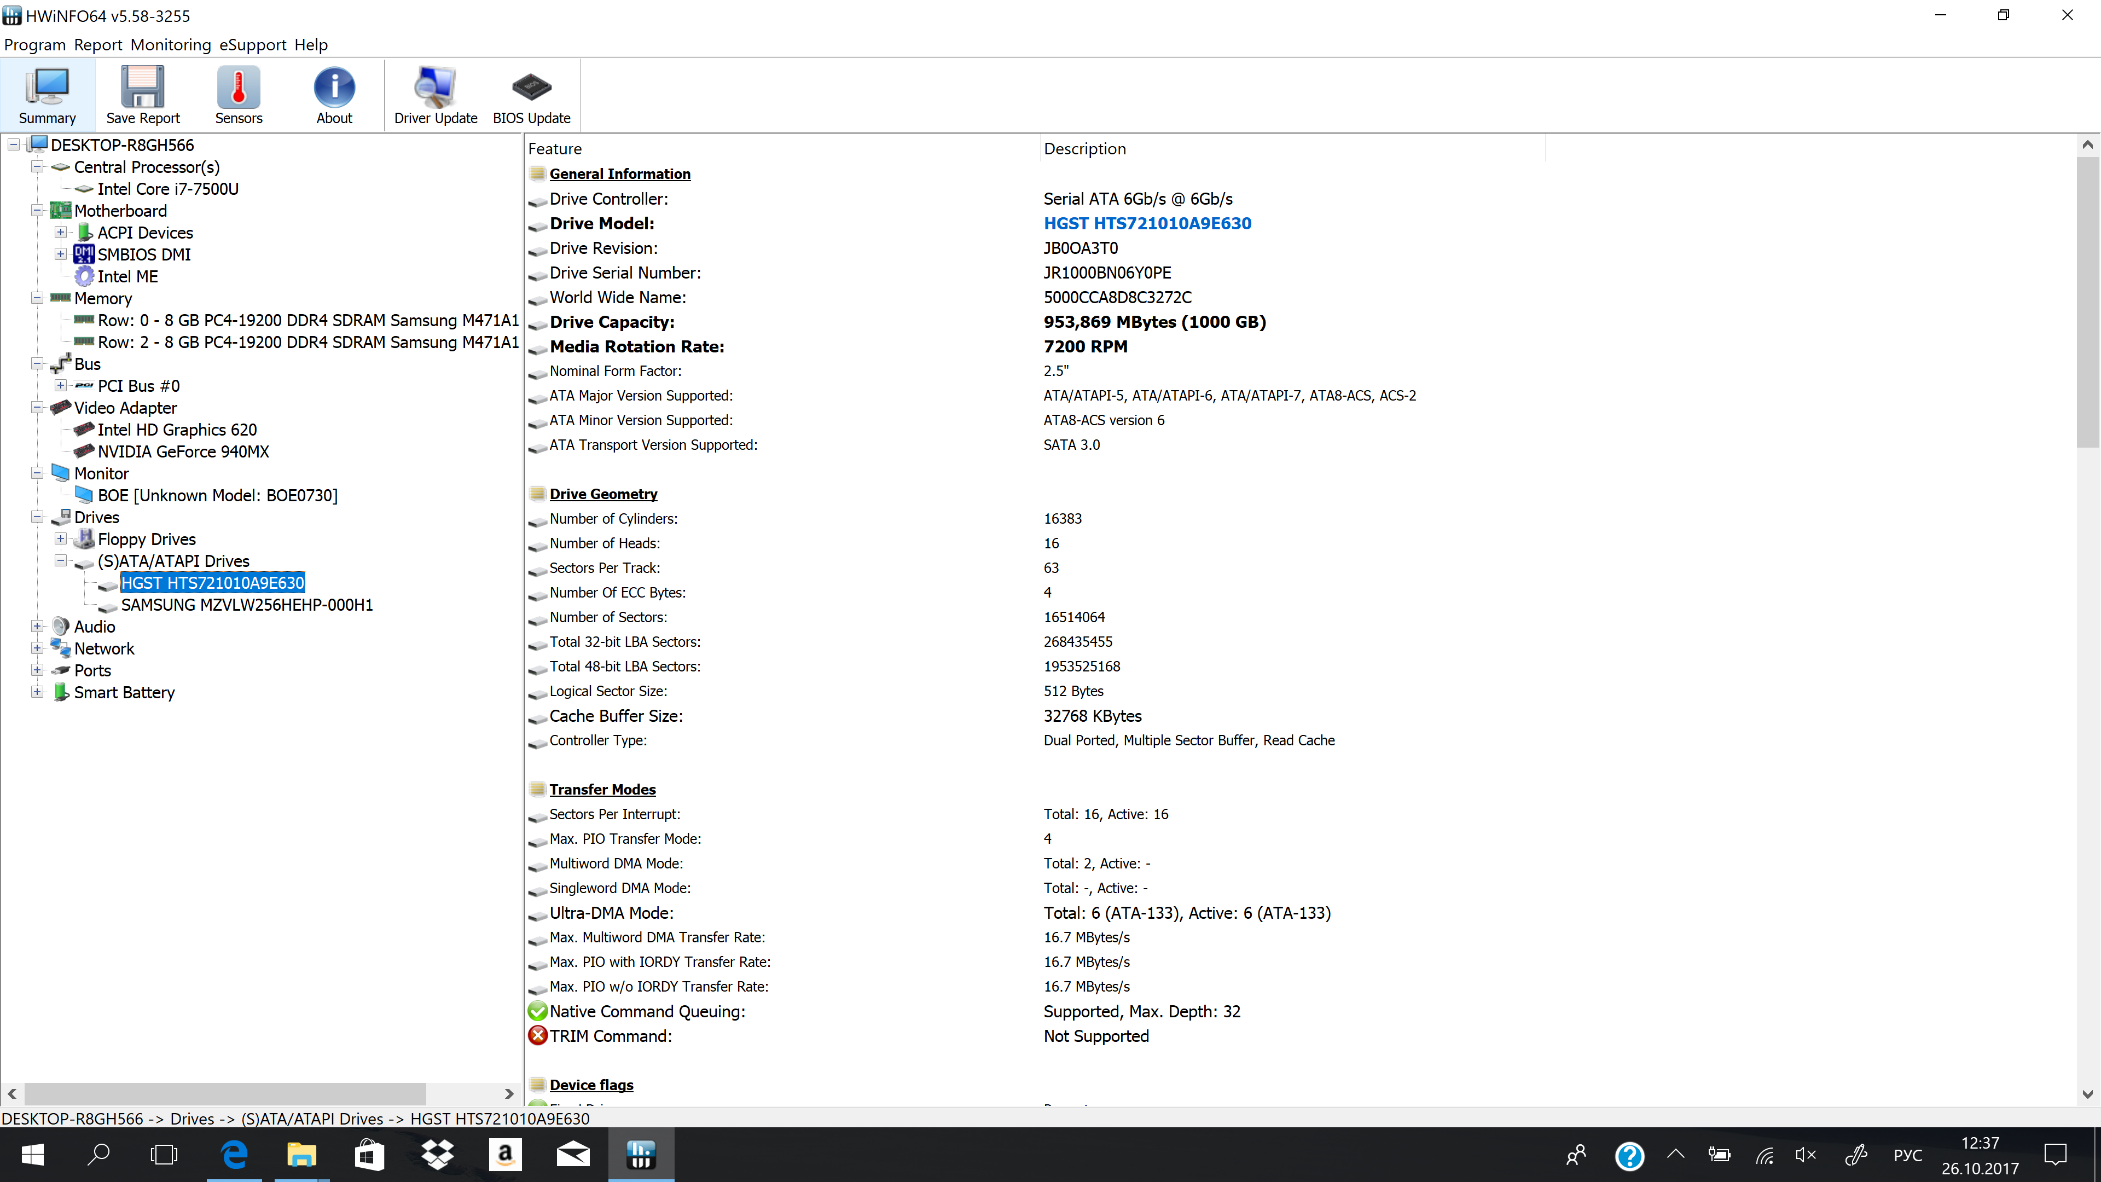The width and height of the screenshot is (2101, 1182).
Task: Click the Bus category icon
Action: [x=60, y=363]
